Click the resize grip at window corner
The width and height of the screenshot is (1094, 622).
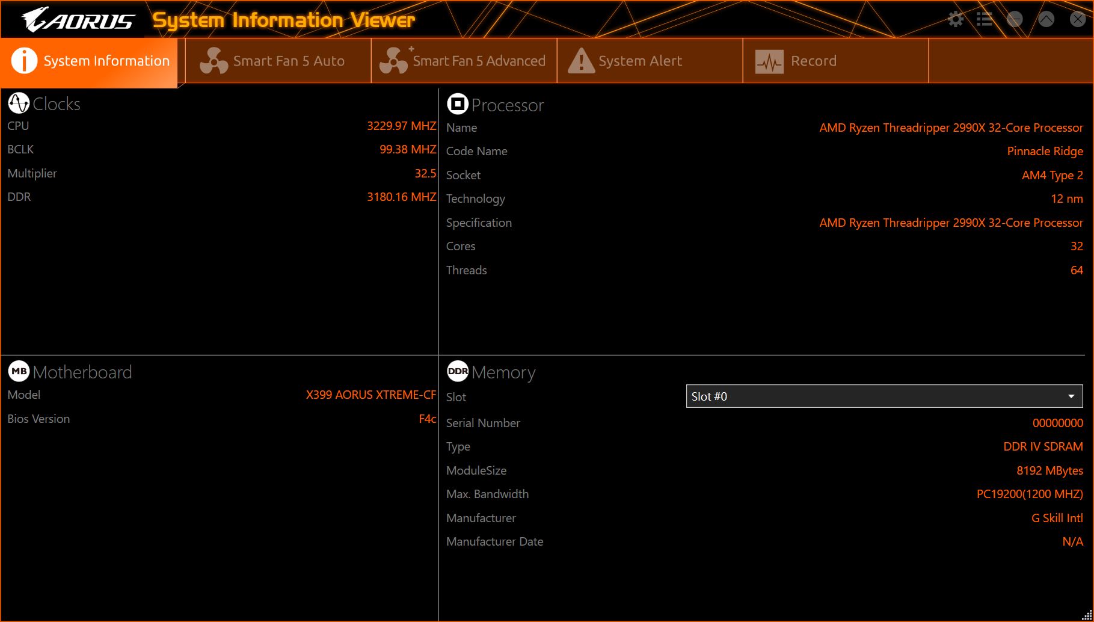pos(1087,615)
